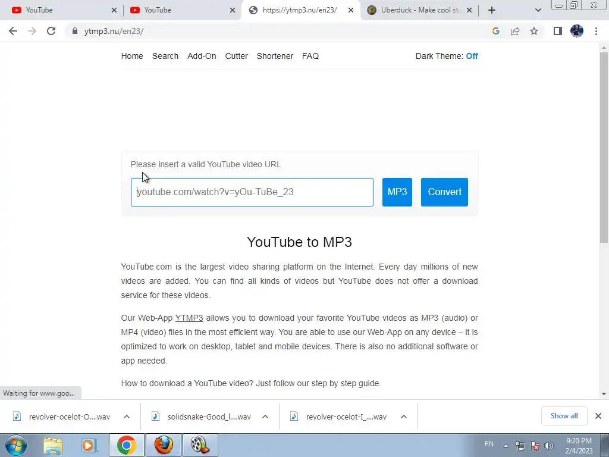Screen dimensions: 609x457
Task: Click the YouTube video URL input field
Action: 252,192
